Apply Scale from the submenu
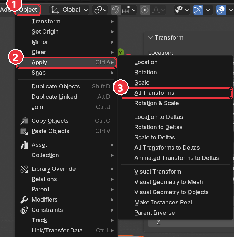The width and height of the screenshot is (234, 237). point(175,83)
